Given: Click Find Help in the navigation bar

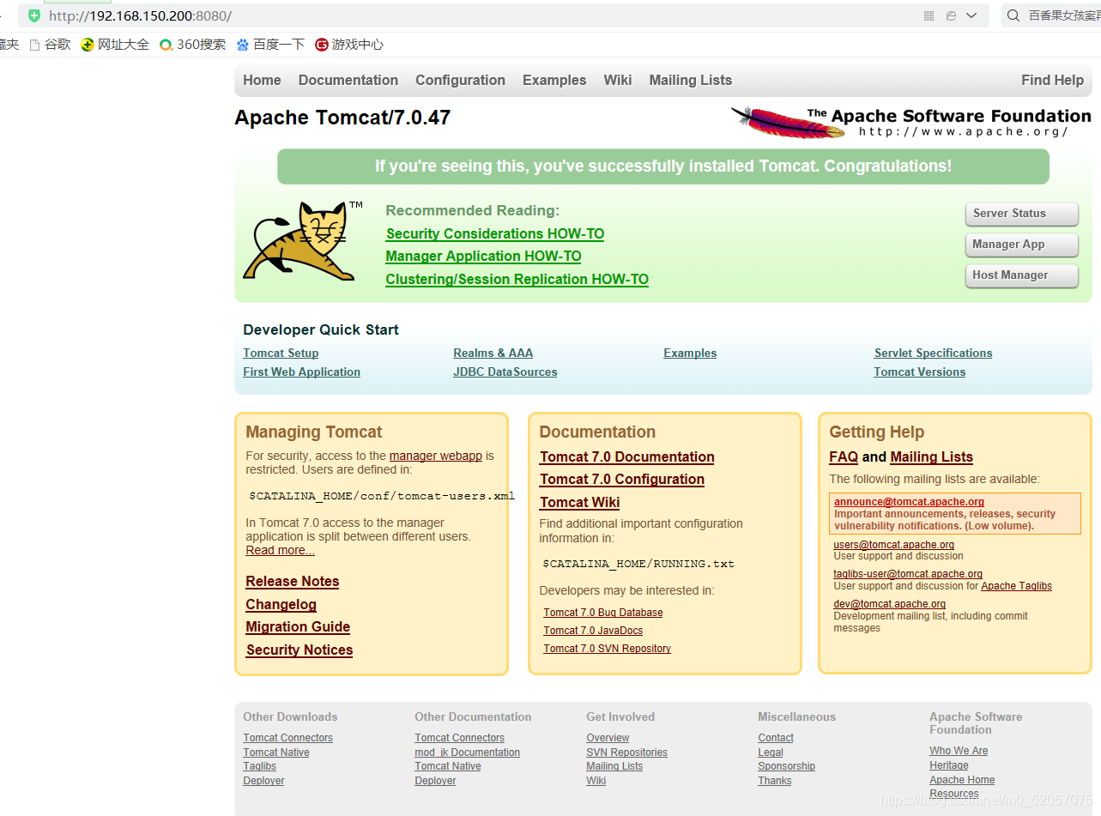Looking at the screenshot, I should click(1052, 80).
